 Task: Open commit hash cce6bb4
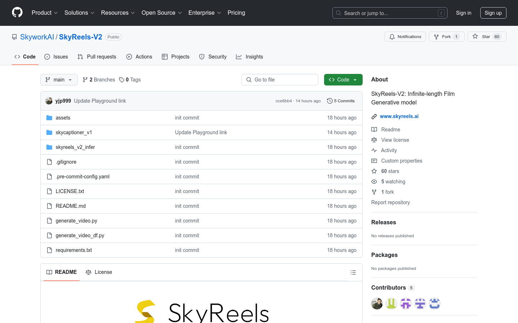[x=283, y=101]
